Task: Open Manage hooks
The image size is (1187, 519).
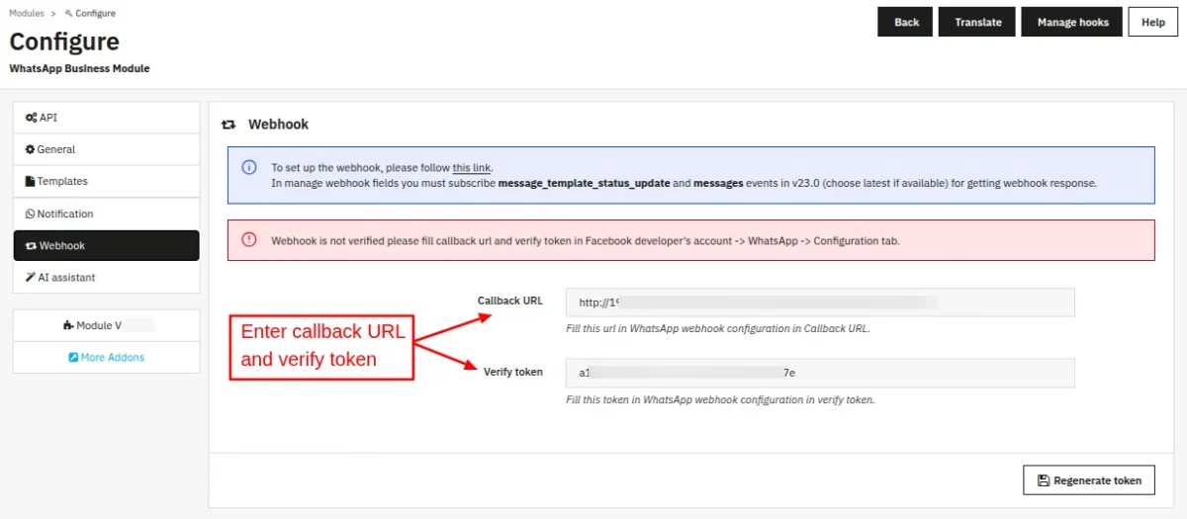Action: pos(1072,22)
